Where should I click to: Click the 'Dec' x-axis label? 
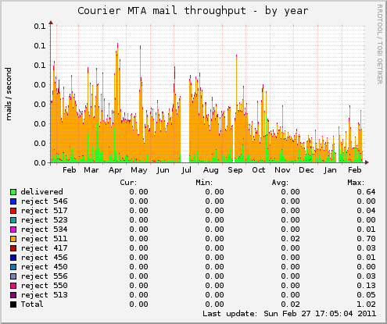pyautogui.click(x=306, y=170)
